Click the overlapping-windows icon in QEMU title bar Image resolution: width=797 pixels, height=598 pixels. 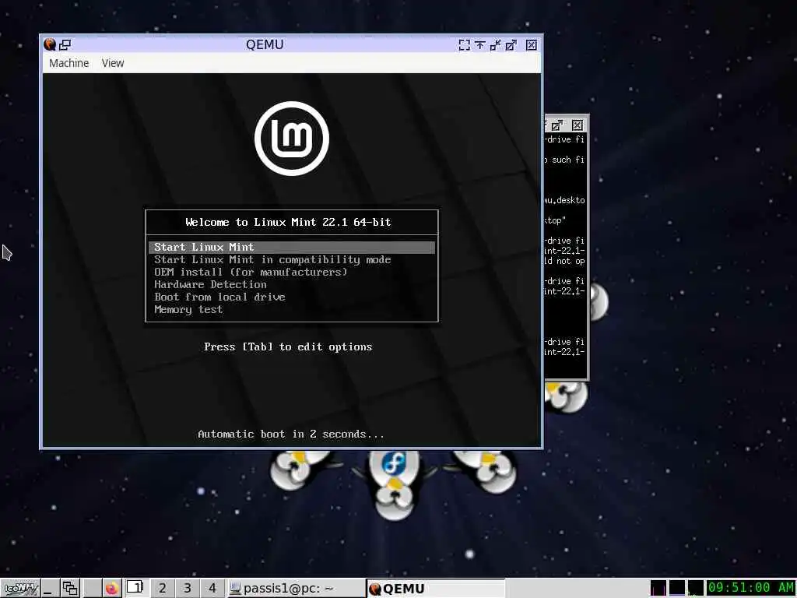coord(65,44)
